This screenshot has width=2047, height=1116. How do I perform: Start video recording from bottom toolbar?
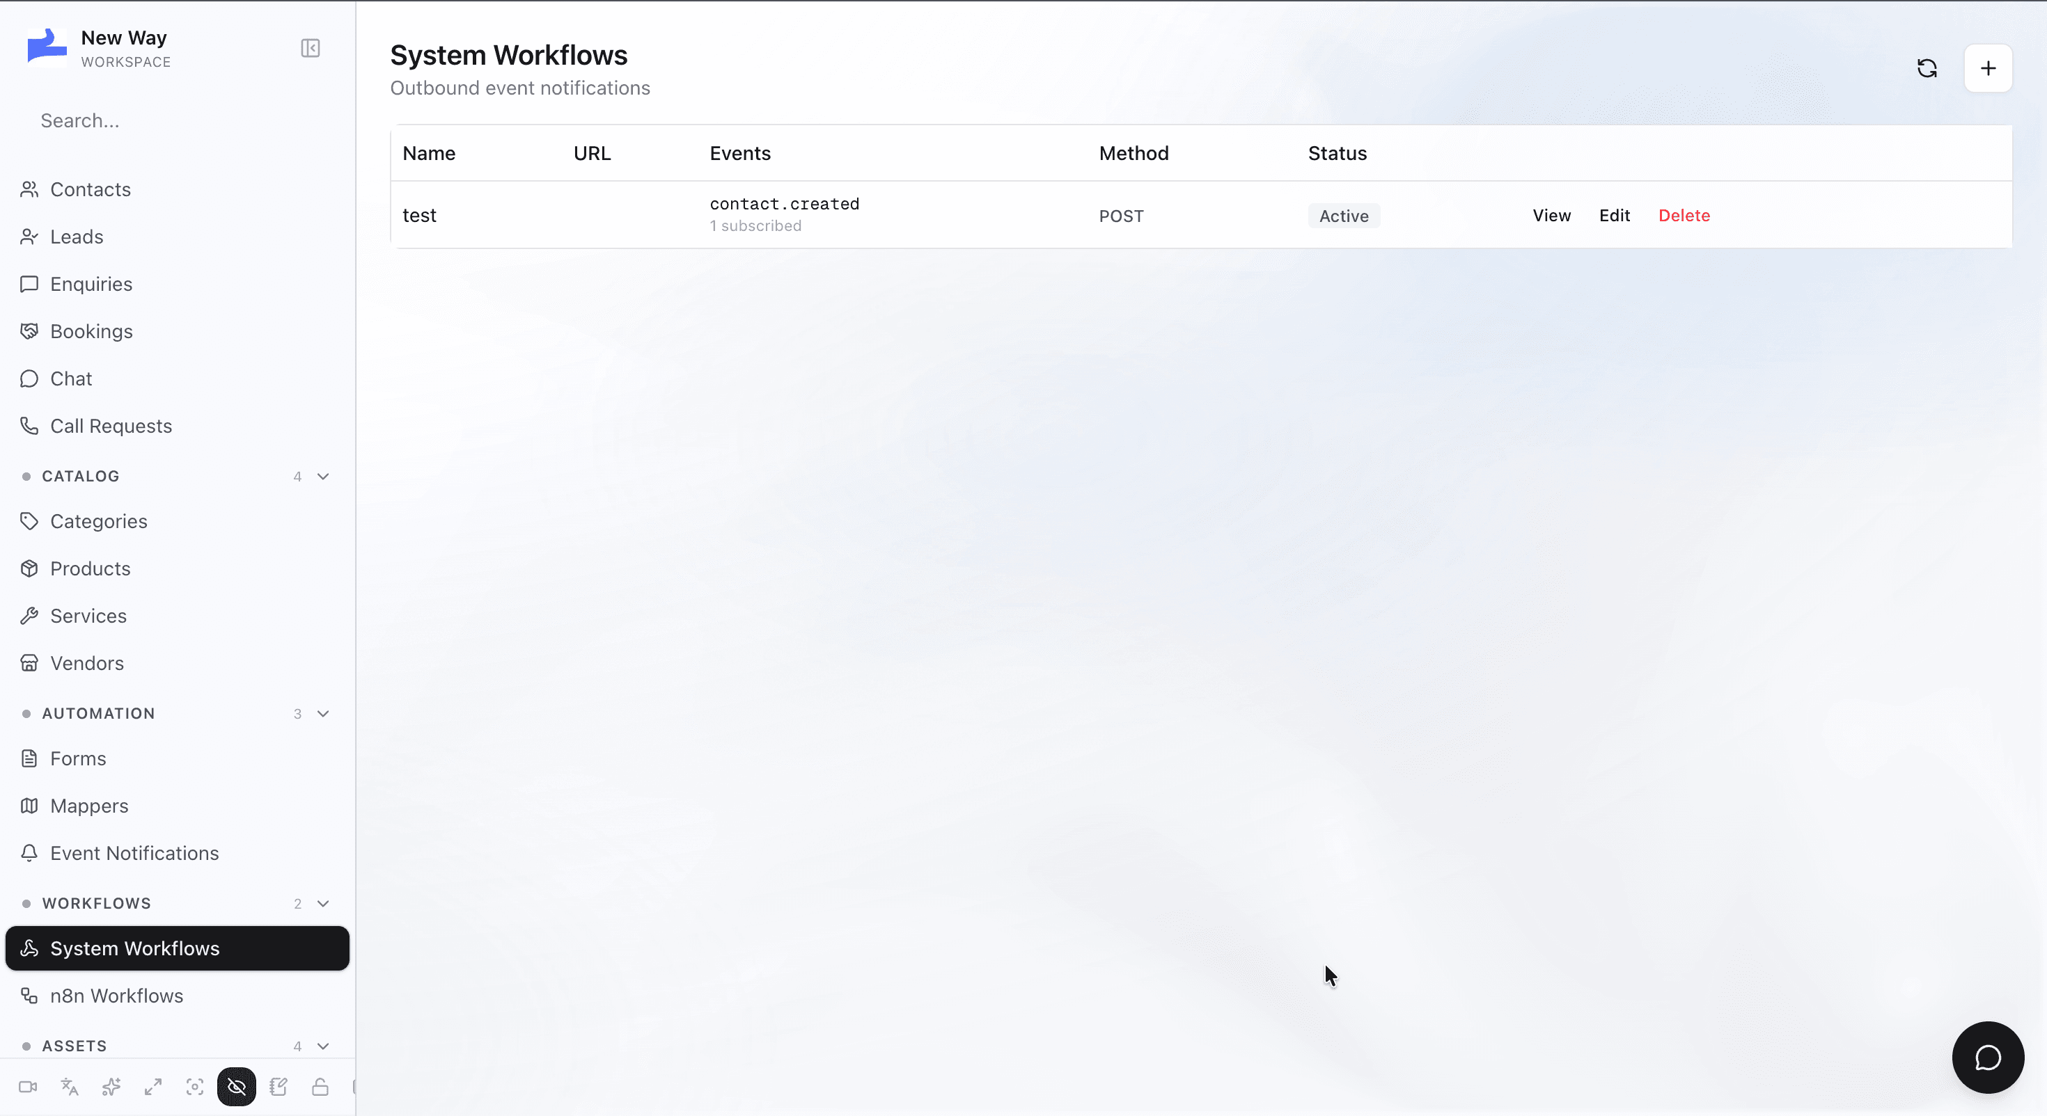(x=28, y=1087)
